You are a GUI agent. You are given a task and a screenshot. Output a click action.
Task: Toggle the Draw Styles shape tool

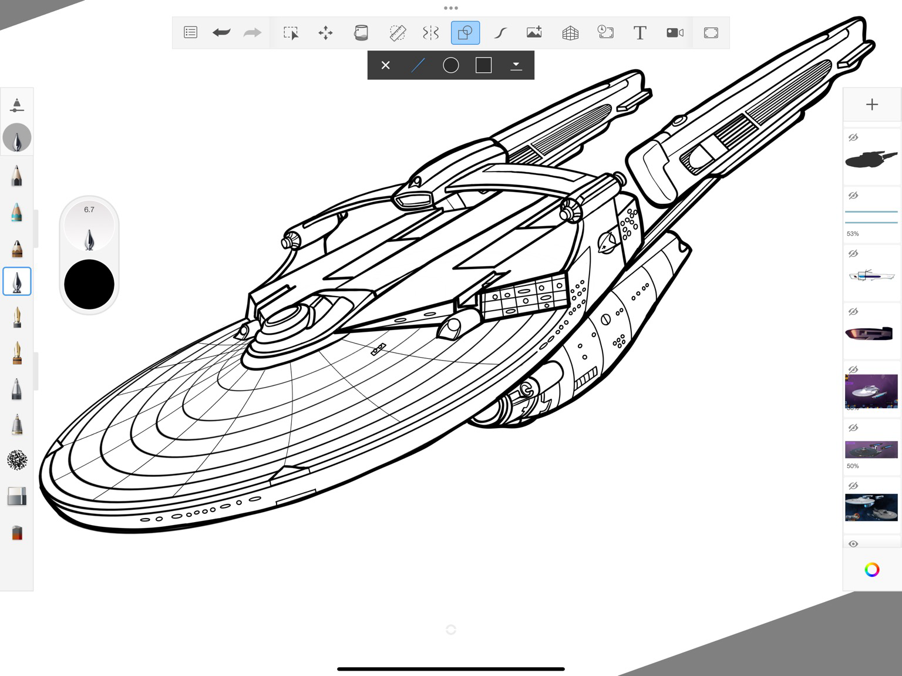click(x=465, y=32)
